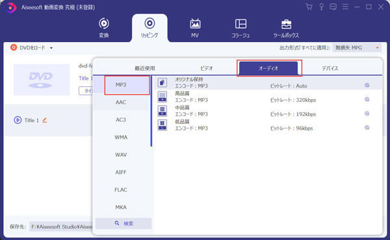This screenshot has height=240, width=390.
Task: Choose AIFF in the format list
Action: point(121,173)
